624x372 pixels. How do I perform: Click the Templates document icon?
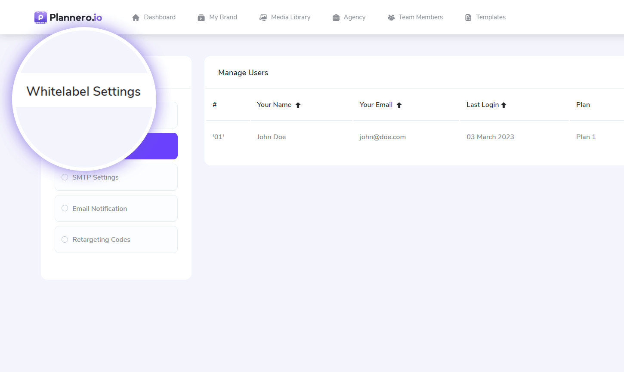tap(468, 18)
